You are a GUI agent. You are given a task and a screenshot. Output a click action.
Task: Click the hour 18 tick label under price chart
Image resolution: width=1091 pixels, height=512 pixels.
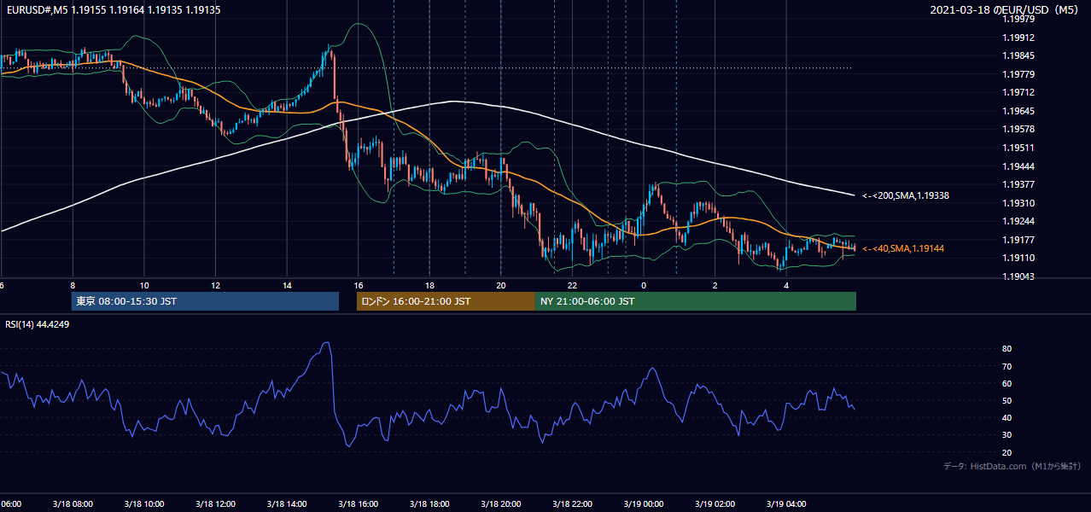point(429,285)
